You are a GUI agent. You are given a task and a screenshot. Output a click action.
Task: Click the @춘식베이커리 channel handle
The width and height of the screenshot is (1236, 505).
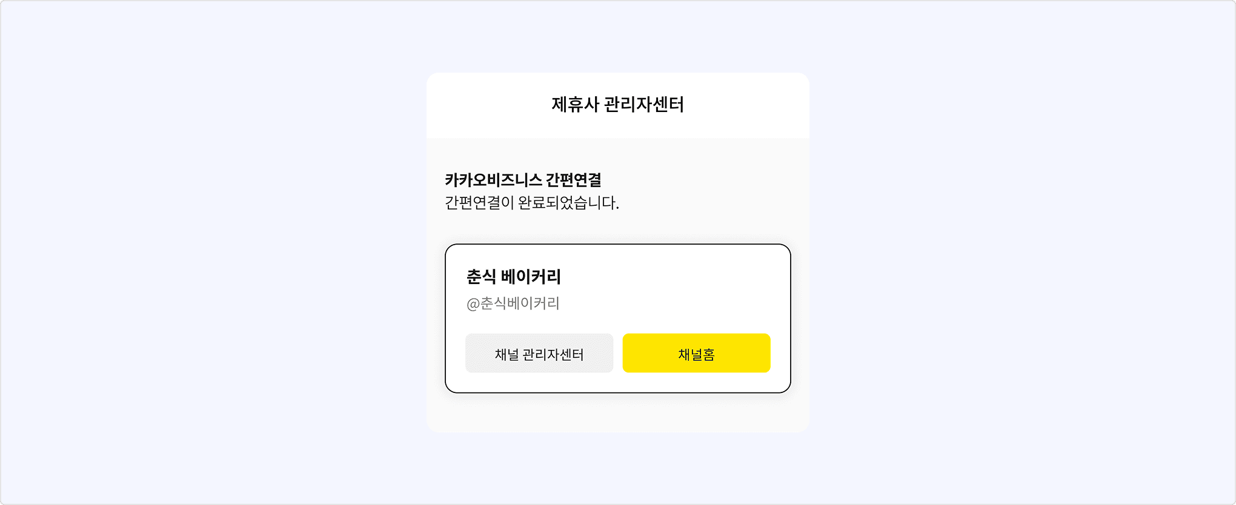click(x=513, y=303)
